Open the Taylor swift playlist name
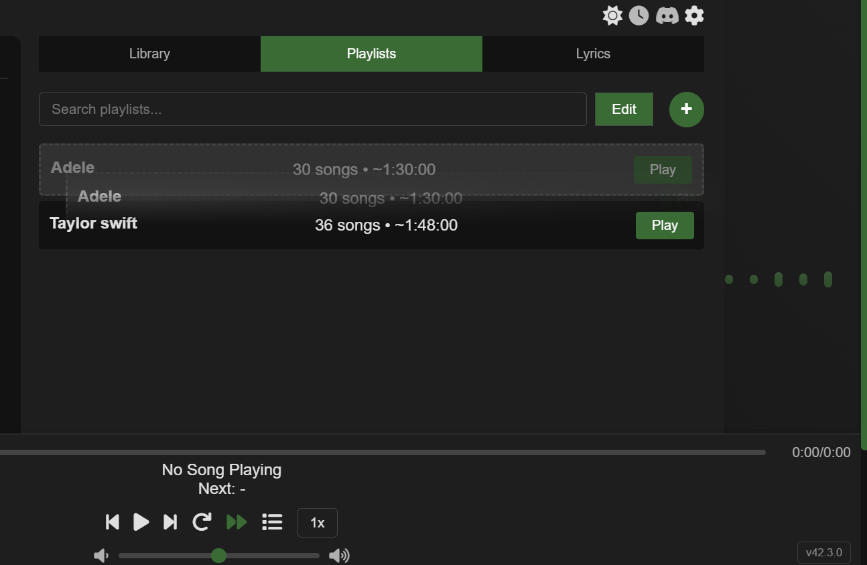The image size is (867, 565). click(93, 223)
